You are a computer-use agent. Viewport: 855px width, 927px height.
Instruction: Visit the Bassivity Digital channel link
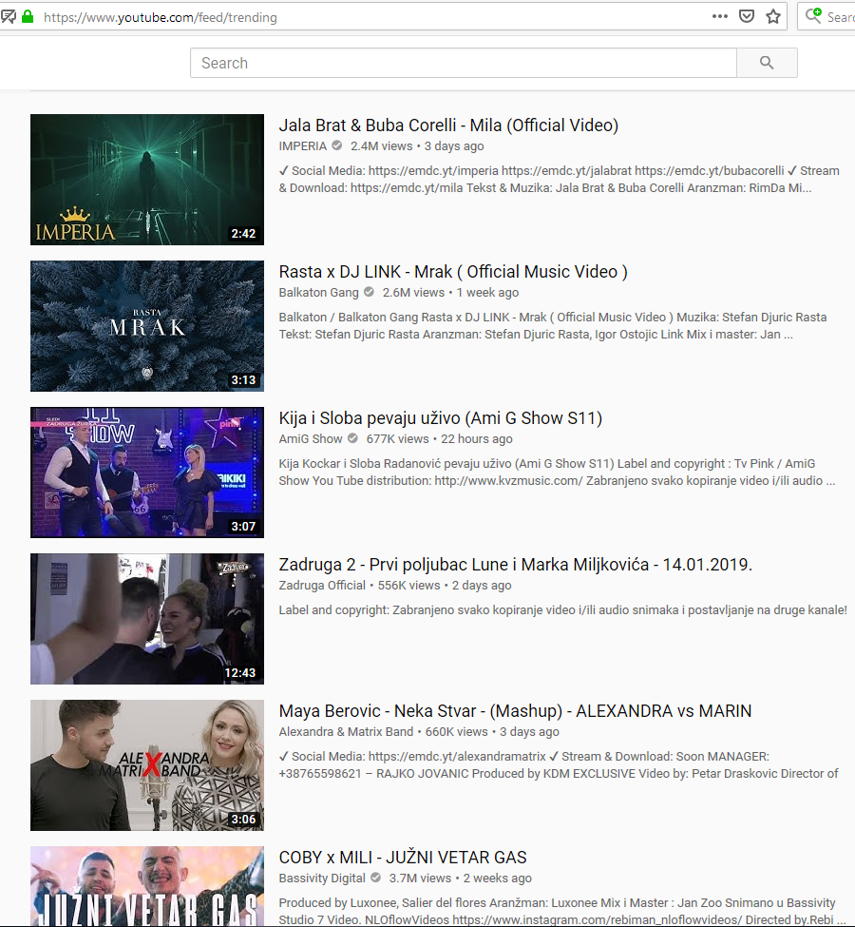point(322,879)
